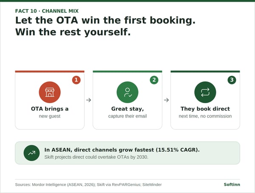Select the red number 1 badge
This screenshot has width=255, height=193.
pyautogui.click(x=76, y=80)
